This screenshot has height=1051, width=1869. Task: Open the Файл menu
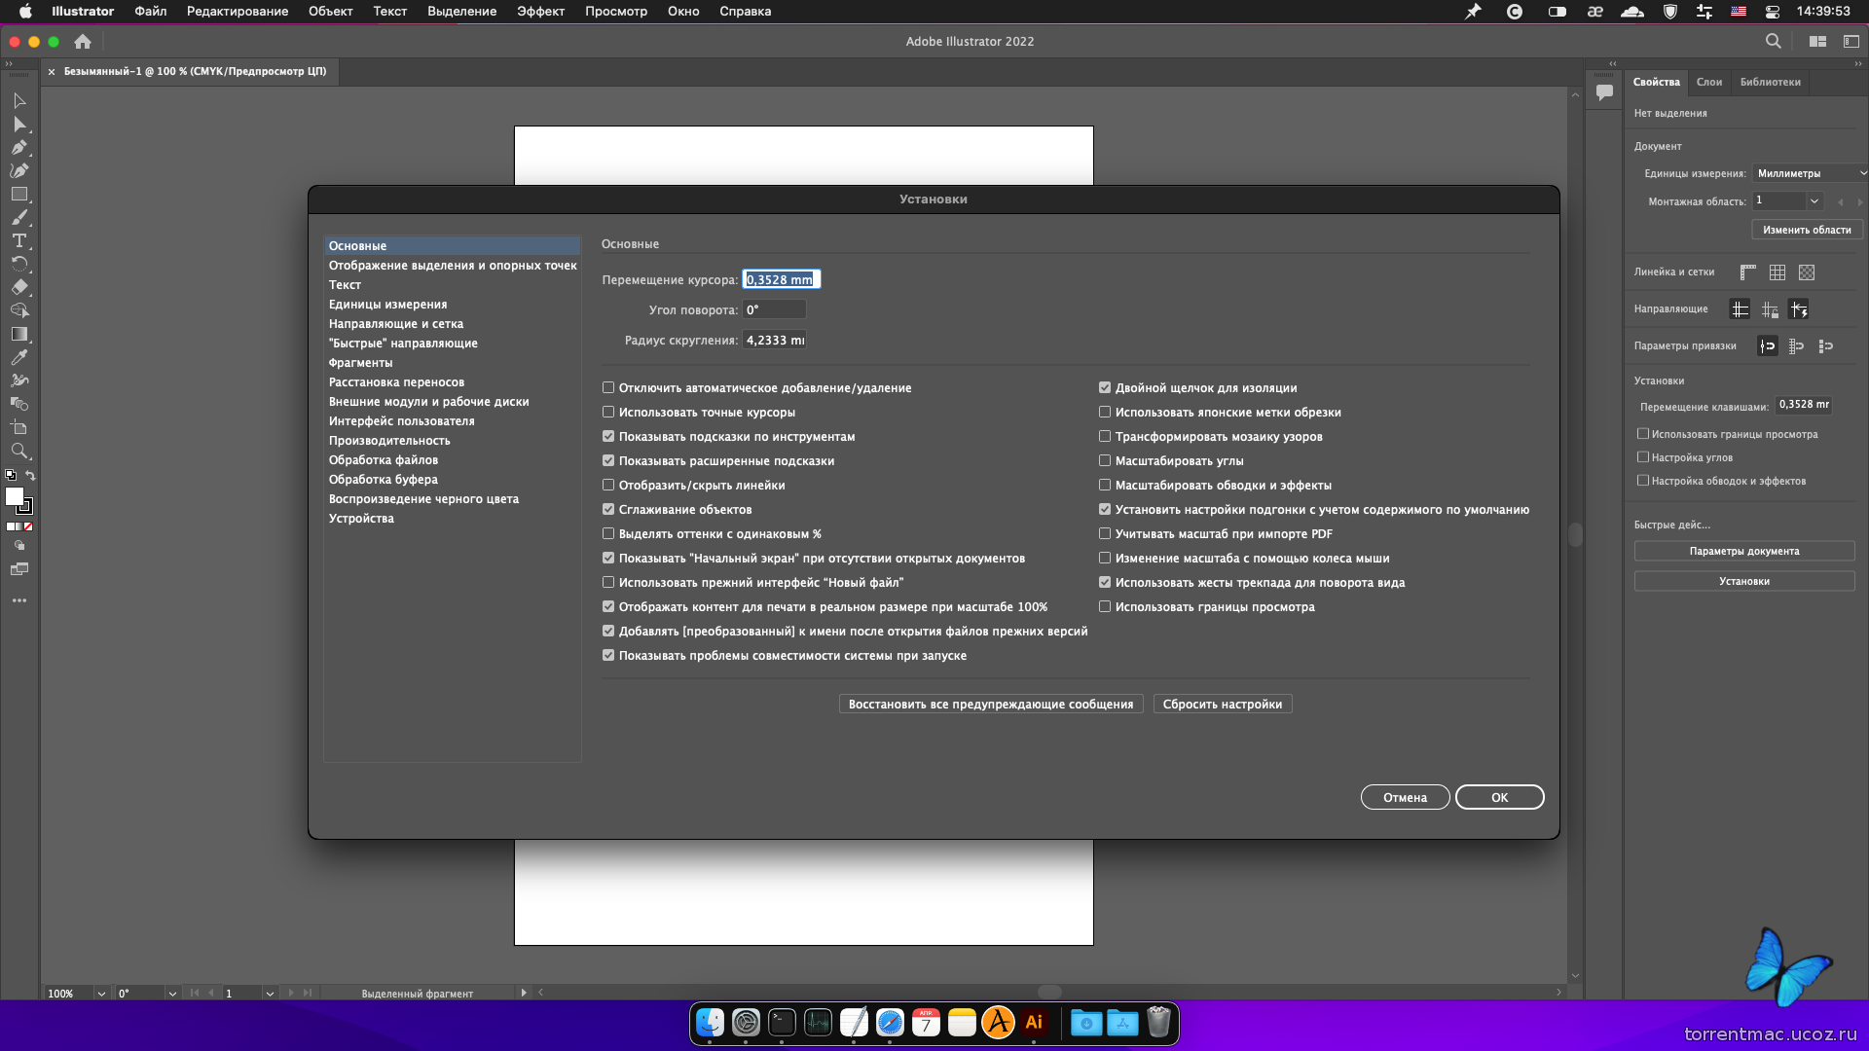(x=151, y=11)
